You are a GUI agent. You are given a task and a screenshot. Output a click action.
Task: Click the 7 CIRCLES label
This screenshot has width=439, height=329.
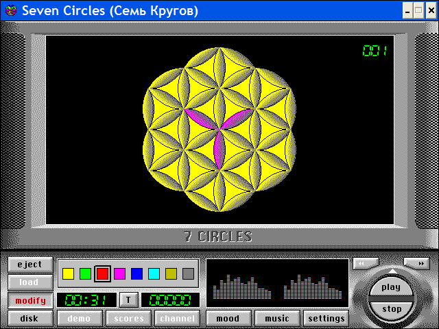[x=218, y=236]
